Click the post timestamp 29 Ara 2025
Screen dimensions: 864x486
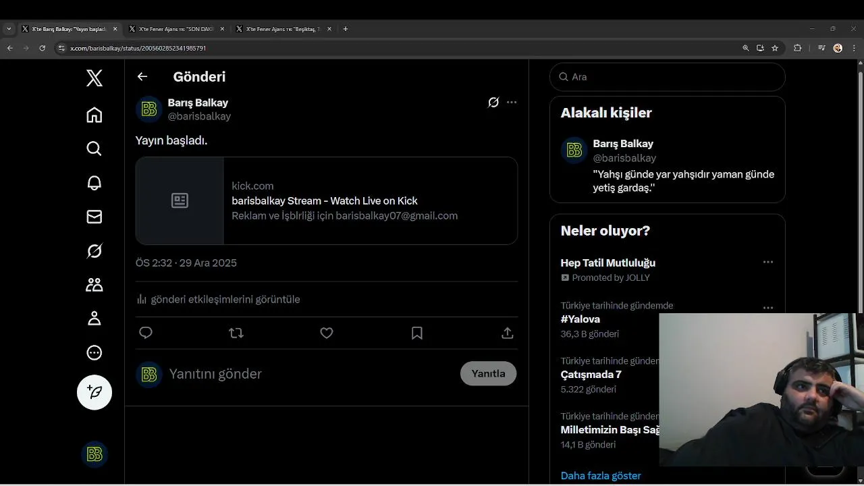click(x=186, y=263)
